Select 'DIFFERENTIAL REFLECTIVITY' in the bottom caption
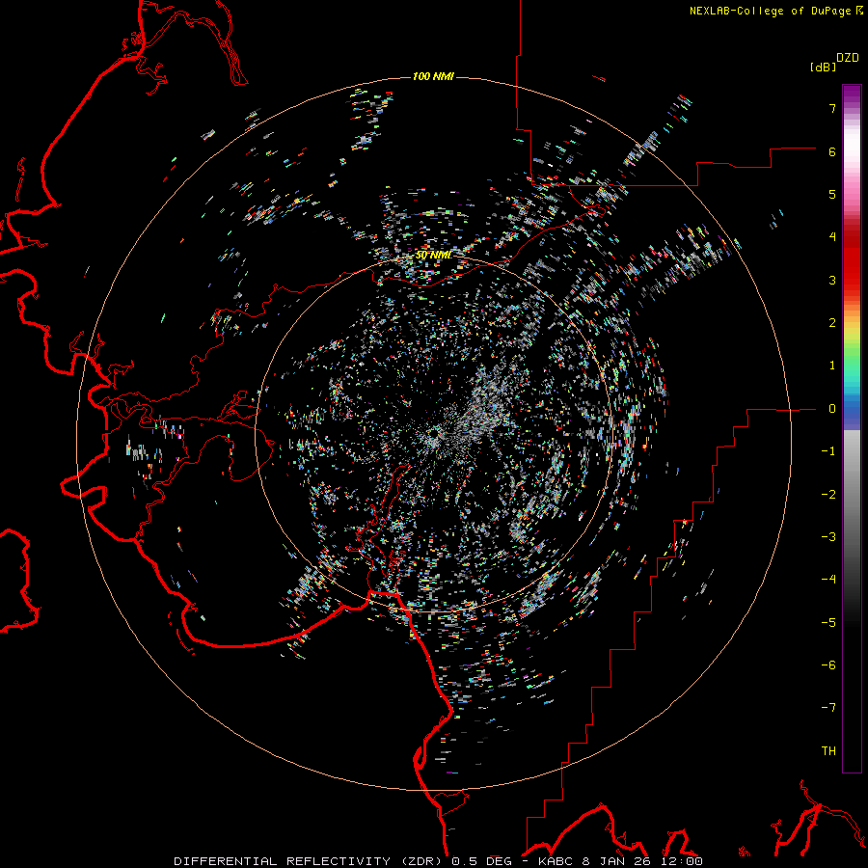The height and width of the screenshot is (868, 868). (x=282, y=861)
